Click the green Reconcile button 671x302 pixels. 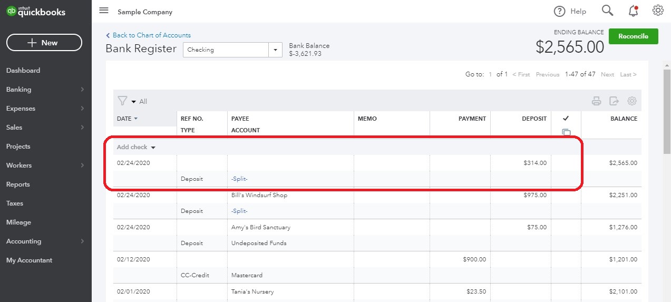[x=633, y=36]
